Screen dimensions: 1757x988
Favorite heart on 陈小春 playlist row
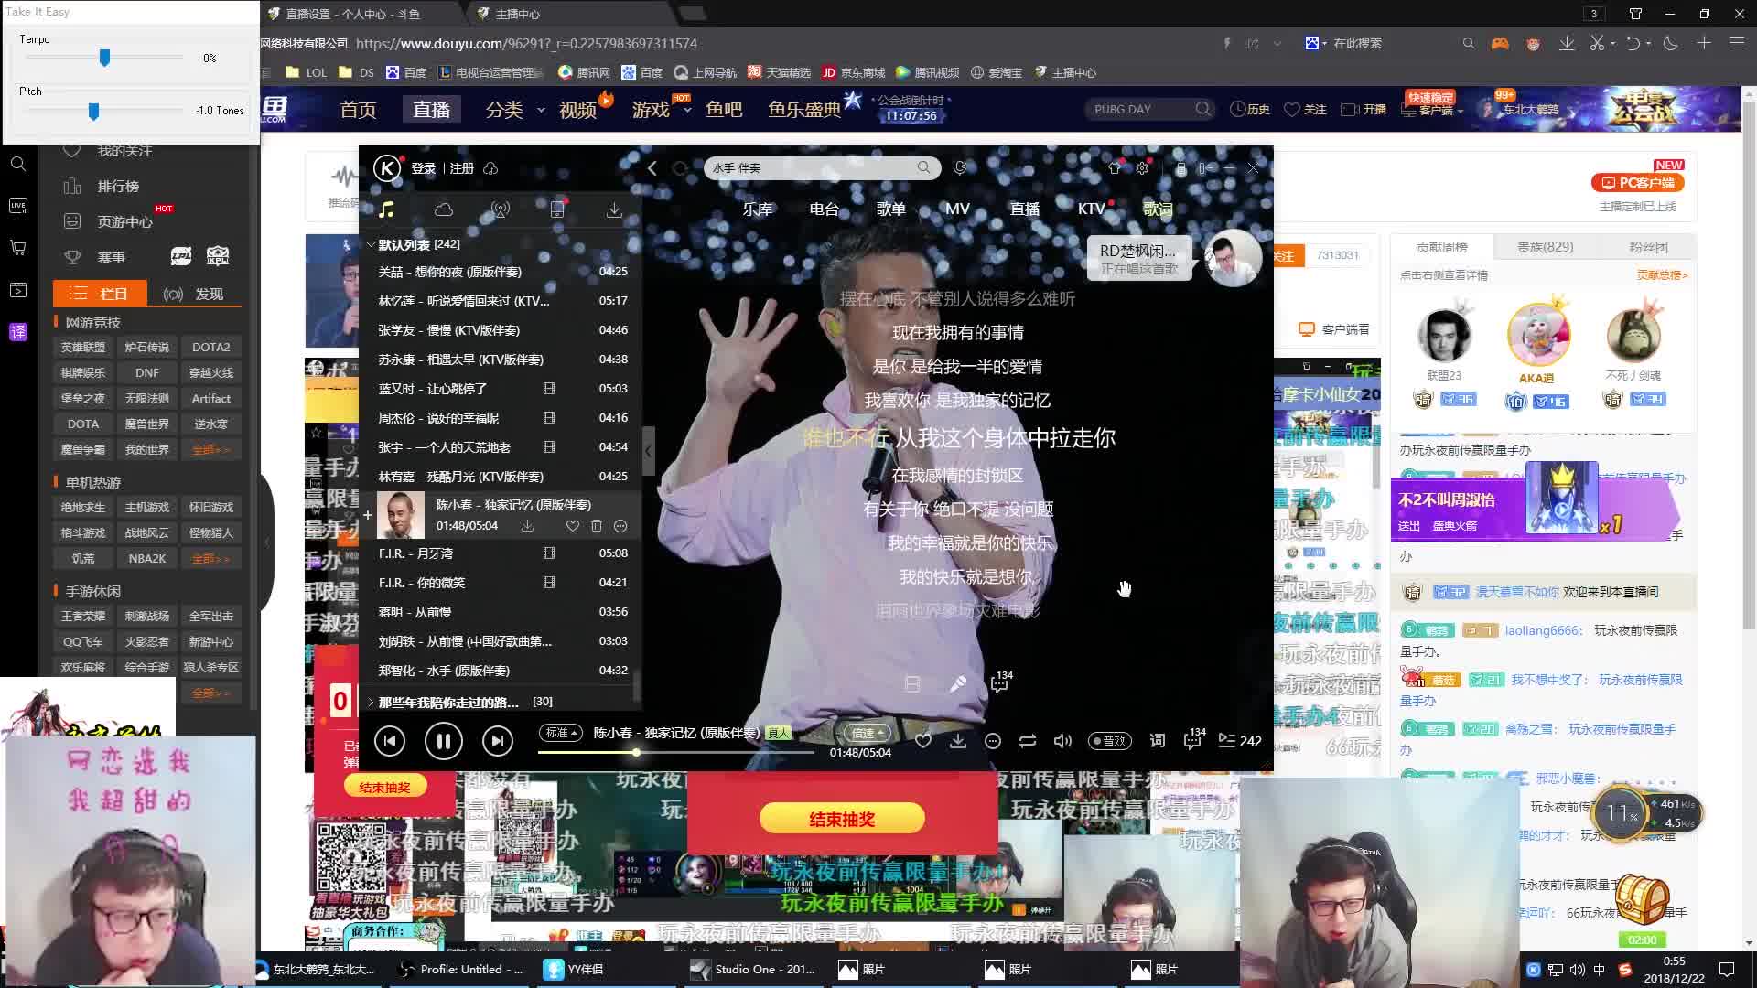[572, 526]
